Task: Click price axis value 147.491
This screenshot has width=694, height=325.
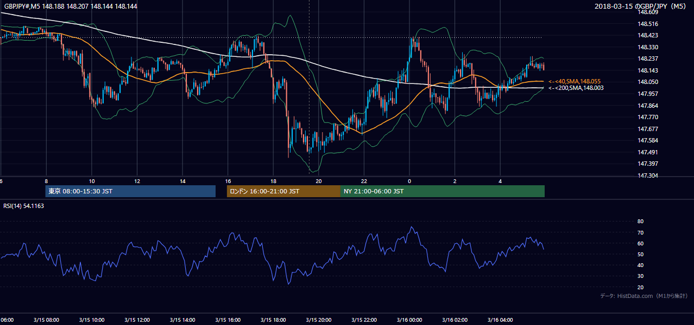Action: [x=647, y=152]
